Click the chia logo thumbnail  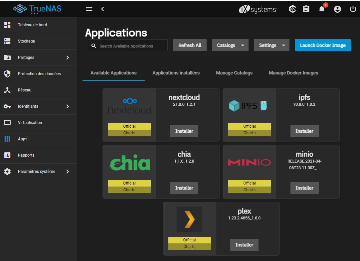pos(130,162)
